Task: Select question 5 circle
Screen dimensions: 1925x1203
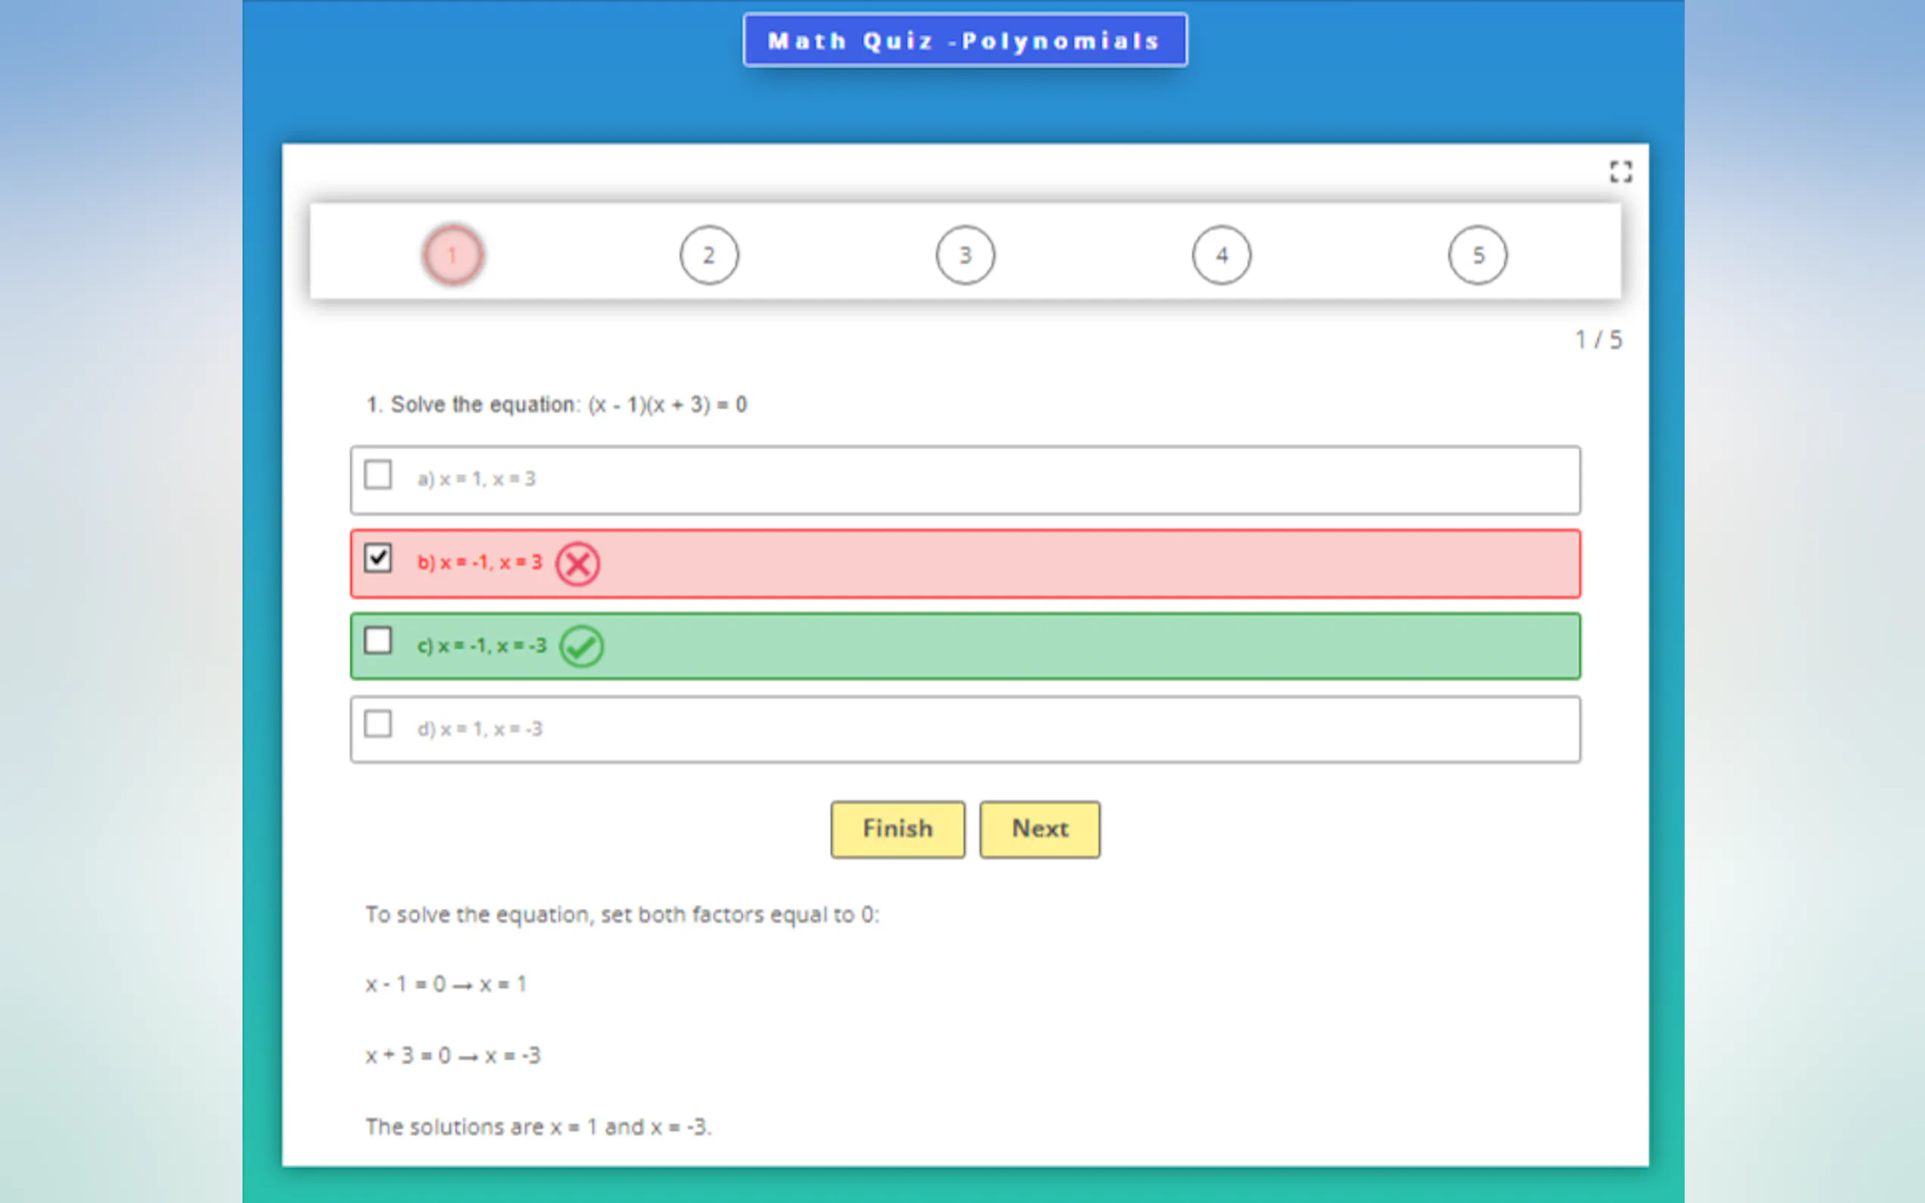Action: [x=1477, y=255]
